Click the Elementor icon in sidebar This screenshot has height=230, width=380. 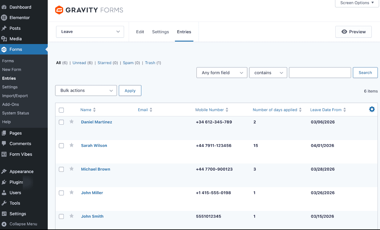click(x=4, y=18)
